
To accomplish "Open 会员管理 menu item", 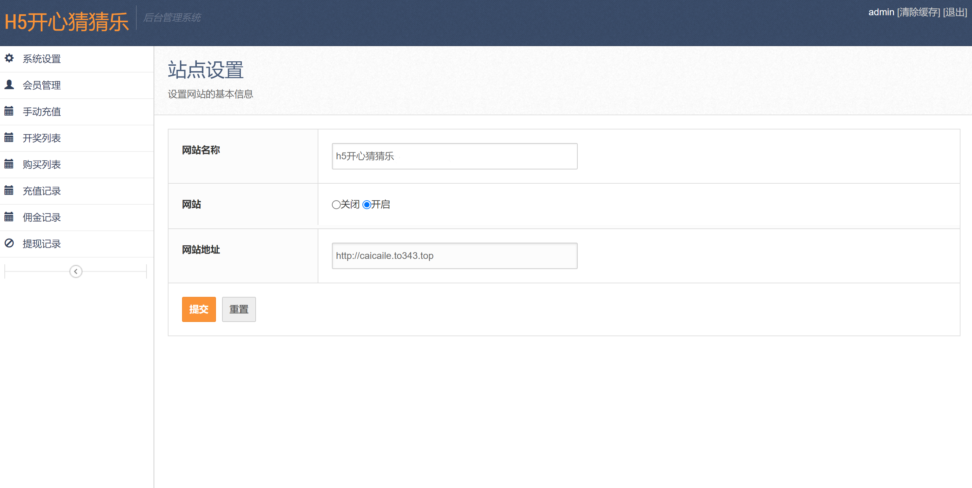I will point(41,85).
